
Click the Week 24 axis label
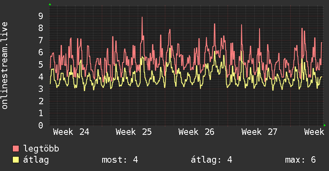point(71,132)
